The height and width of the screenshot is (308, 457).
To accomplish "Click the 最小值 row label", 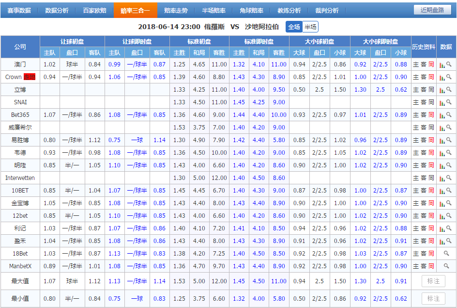I will point(20,298).
